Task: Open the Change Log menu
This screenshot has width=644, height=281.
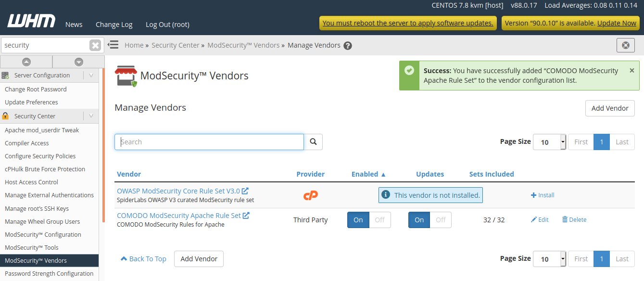Action: (114, 24)
